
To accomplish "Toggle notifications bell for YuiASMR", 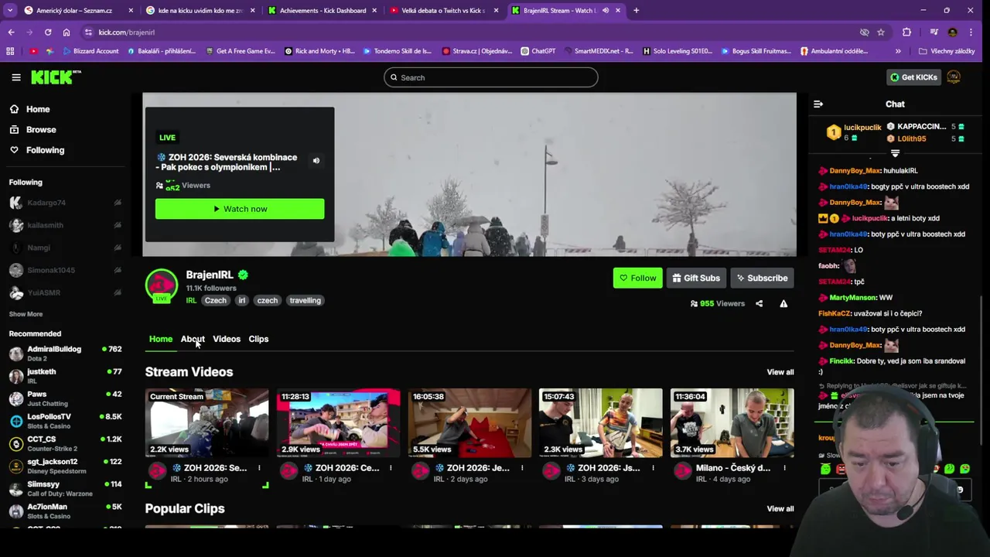I will [x=118, y=292].
